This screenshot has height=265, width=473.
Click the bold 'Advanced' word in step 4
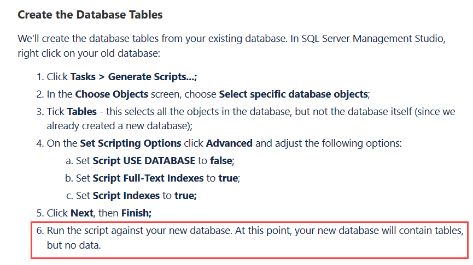point(229,143)
